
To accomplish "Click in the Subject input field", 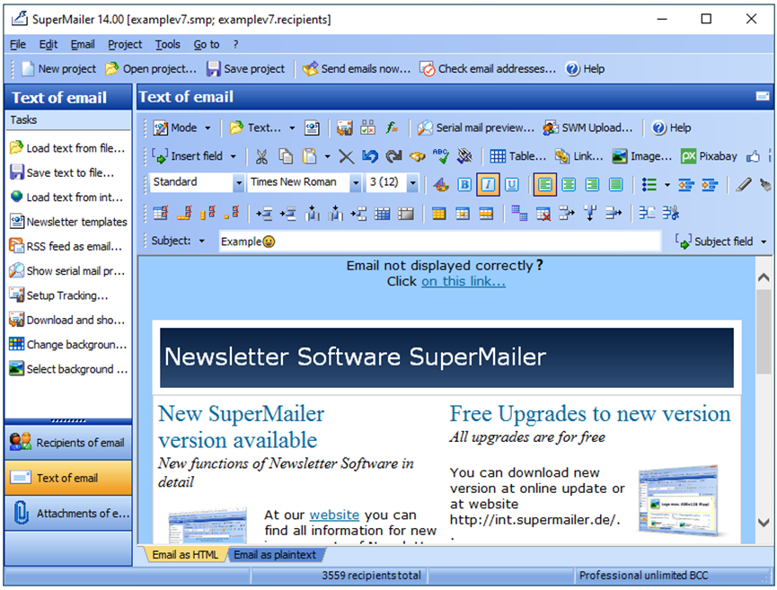I will [x=439, y=242].
